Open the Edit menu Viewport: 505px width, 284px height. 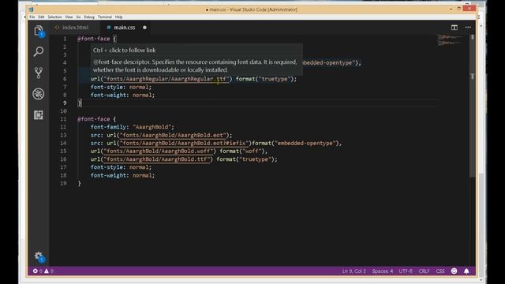click(41, 17)
